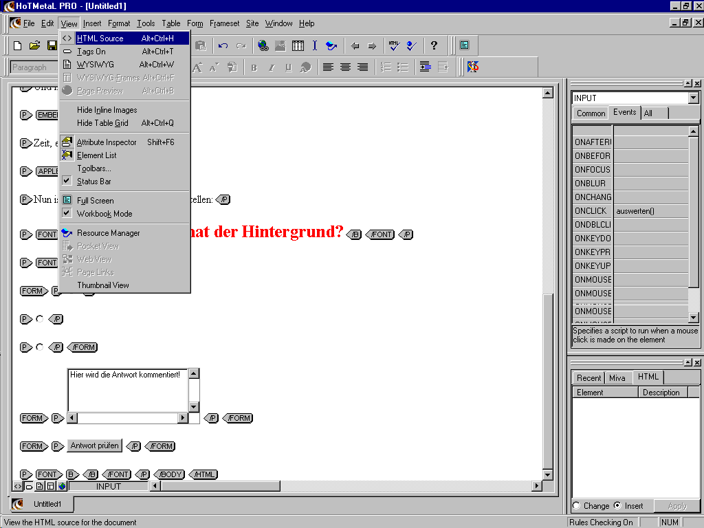704x528 pixels.
Task: Select the Change radio button
Action: pyautogui.click(x=576, y=506)
